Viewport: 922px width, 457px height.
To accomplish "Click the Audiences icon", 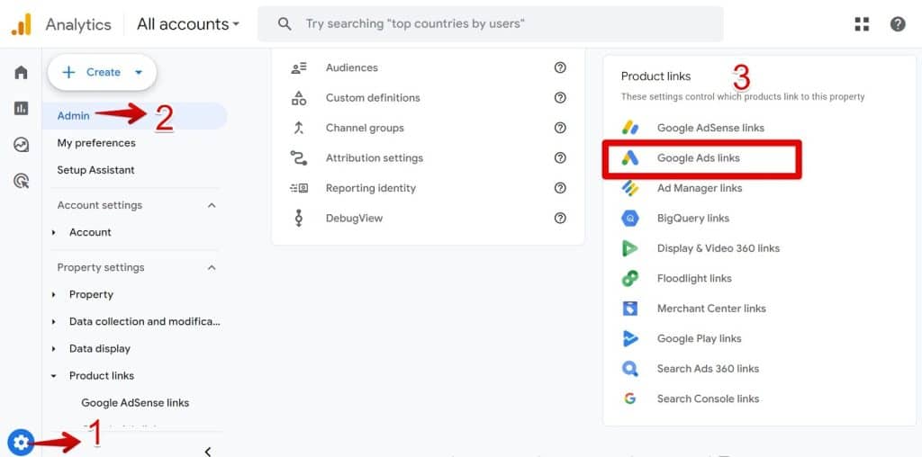I will 299,67.
